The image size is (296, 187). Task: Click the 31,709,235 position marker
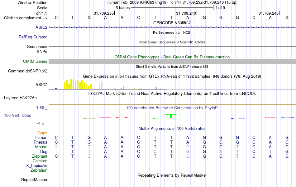[x=104, y=13]
